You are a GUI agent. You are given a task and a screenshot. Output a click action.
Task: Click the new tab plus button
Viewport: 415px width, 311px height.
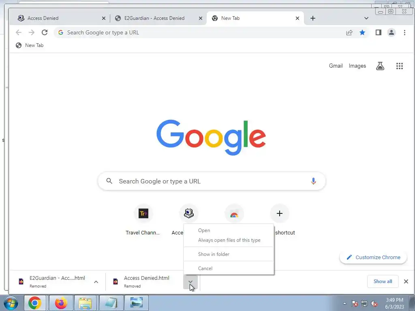313,18
